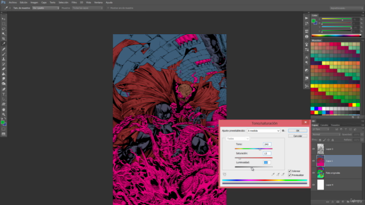Toggle lock transparent pixels icon
The height and width of the screenshot is (205, 365).
tap(320, 140)
